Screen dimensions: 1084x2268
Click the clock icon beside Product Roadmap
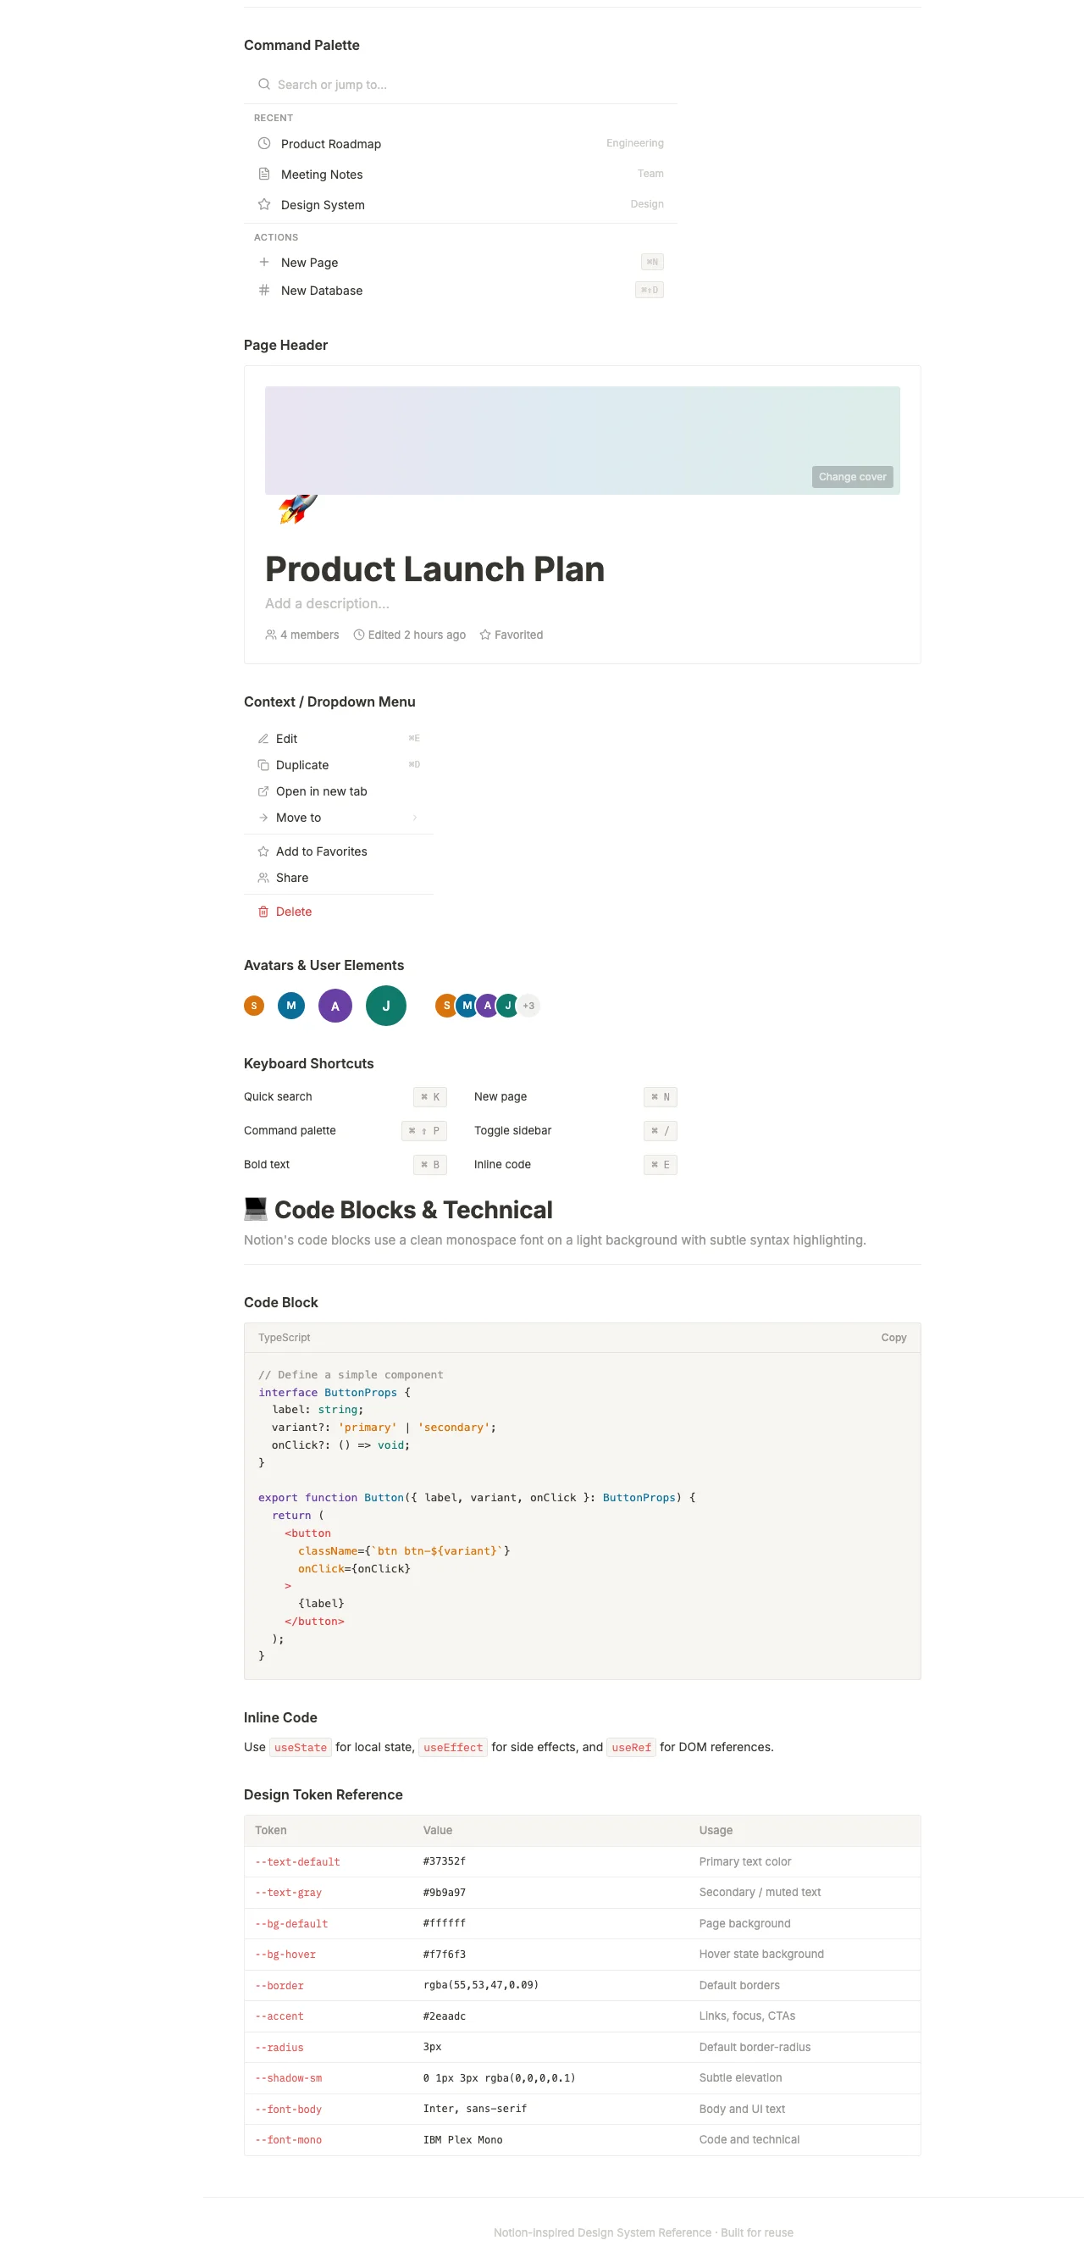coord(264,143)
